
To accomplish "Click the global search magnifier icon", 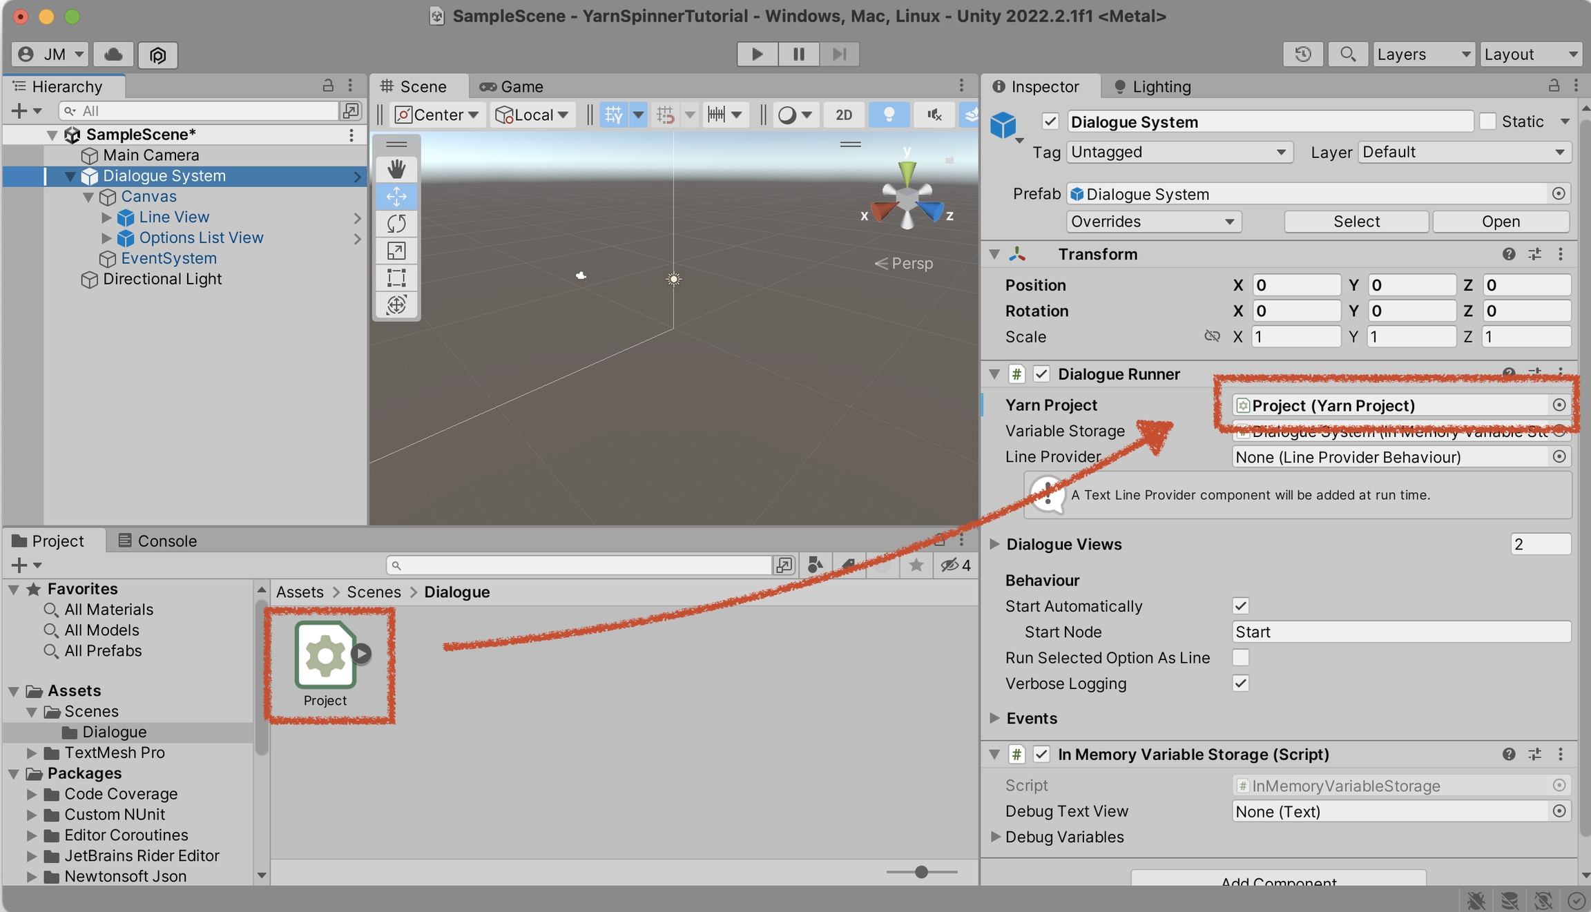I will click(1347, 54).
